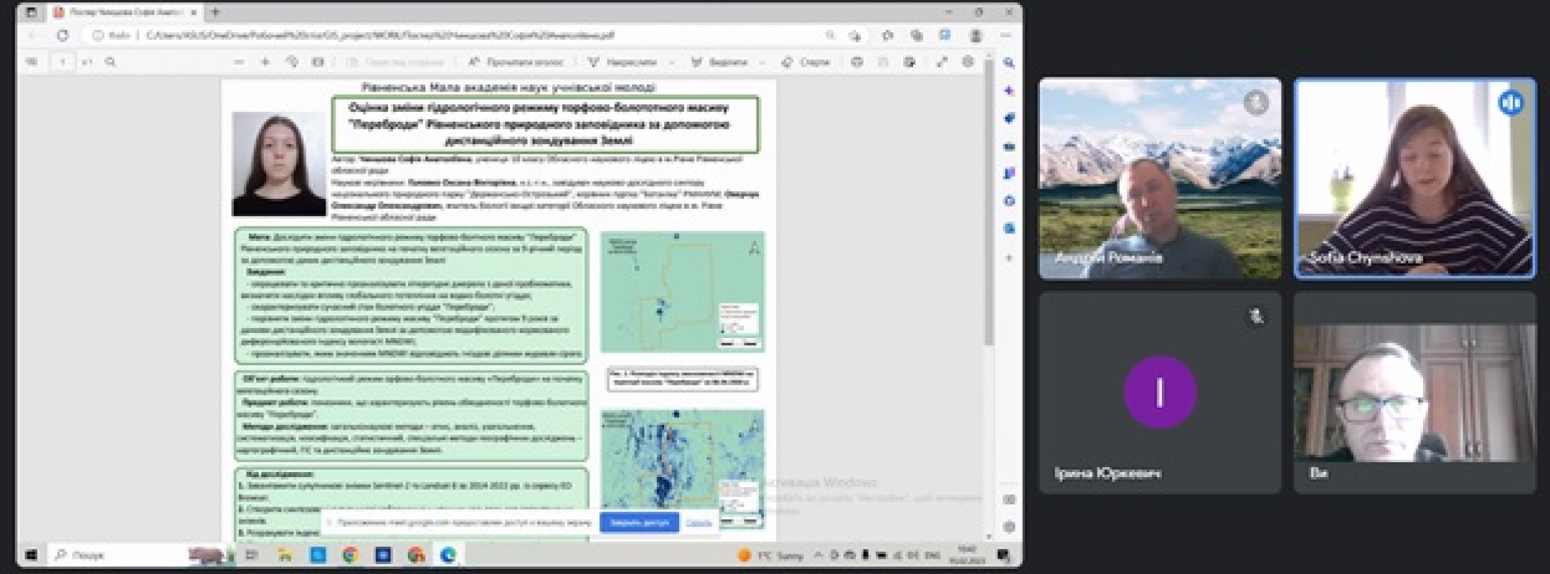
Task: Open a new browser tab
Action: [215, 12]
